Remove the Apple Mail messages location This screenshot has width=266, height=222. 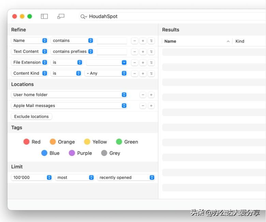pos(143,106)
